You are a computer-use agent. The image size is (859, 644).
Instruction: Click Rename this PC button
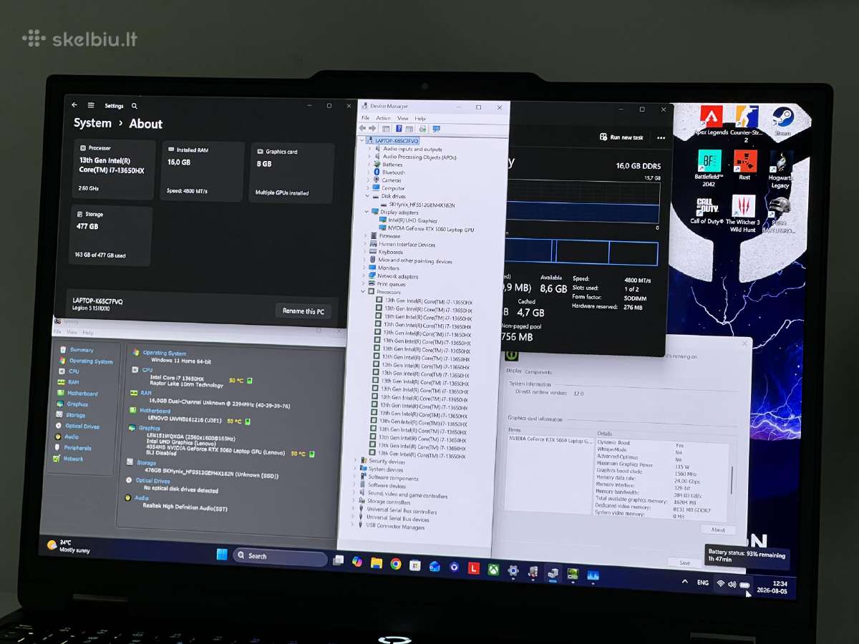[x=303, y=311]
